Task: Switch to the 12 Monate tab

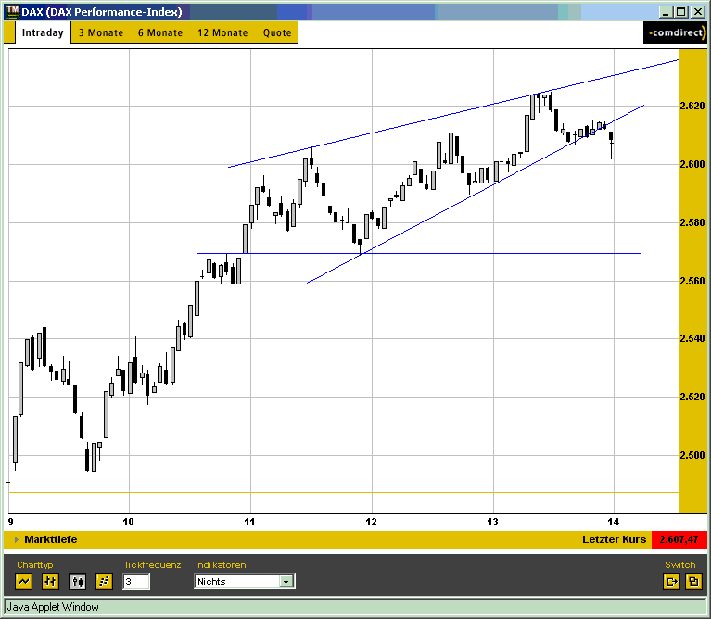Action: click(x=222, y=33)
